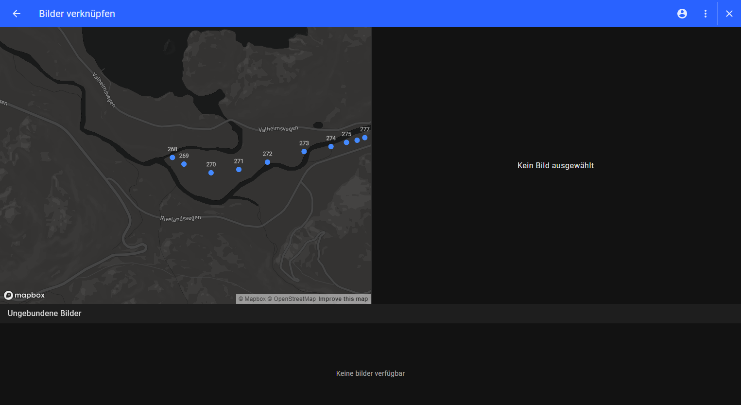Click the back arrow in header
This screenshot has height=405, width=741.
17,14
